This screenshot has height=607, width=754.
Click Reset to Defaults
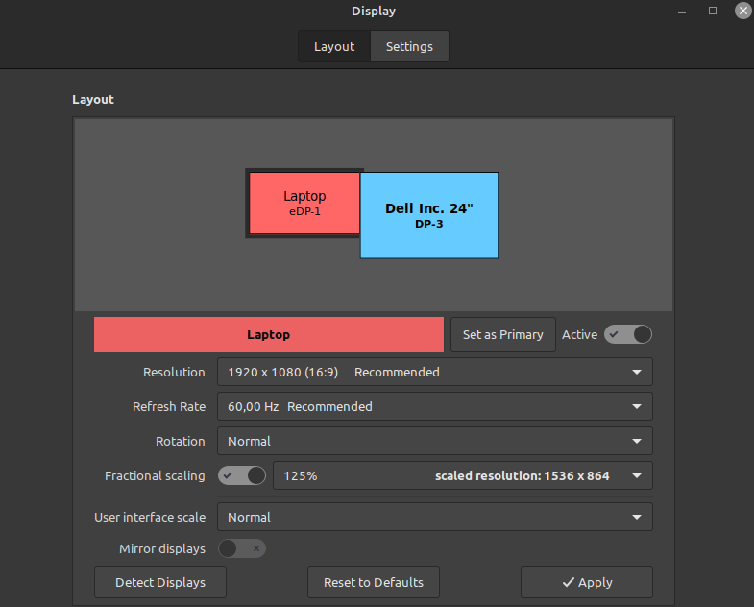click(374, 582)
